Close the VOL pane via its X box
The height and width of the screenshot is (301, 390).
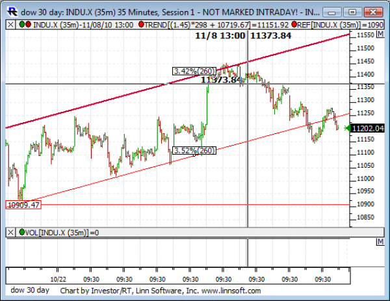click(x=10, y=233)
